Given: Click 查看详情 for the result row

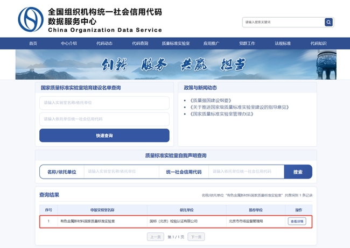Looking at the screenshot, I should coord(297,221).
